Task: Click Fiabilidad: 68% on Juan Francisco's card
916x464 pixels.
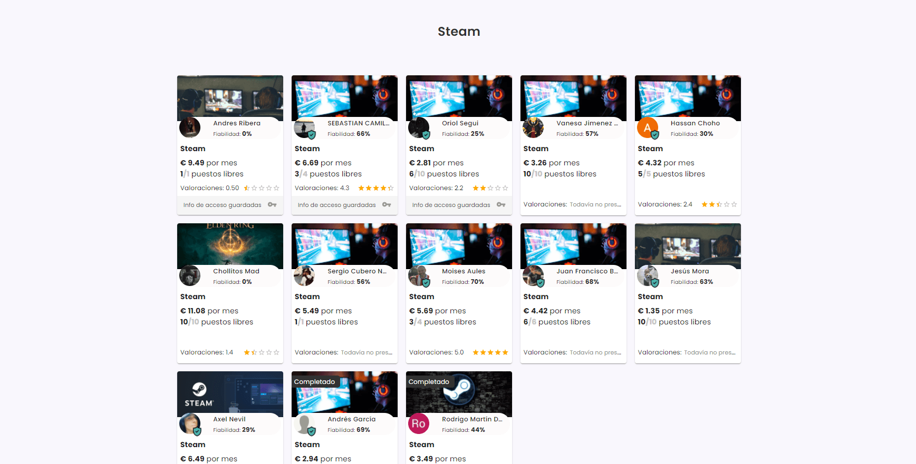Action: pos(577,282)
